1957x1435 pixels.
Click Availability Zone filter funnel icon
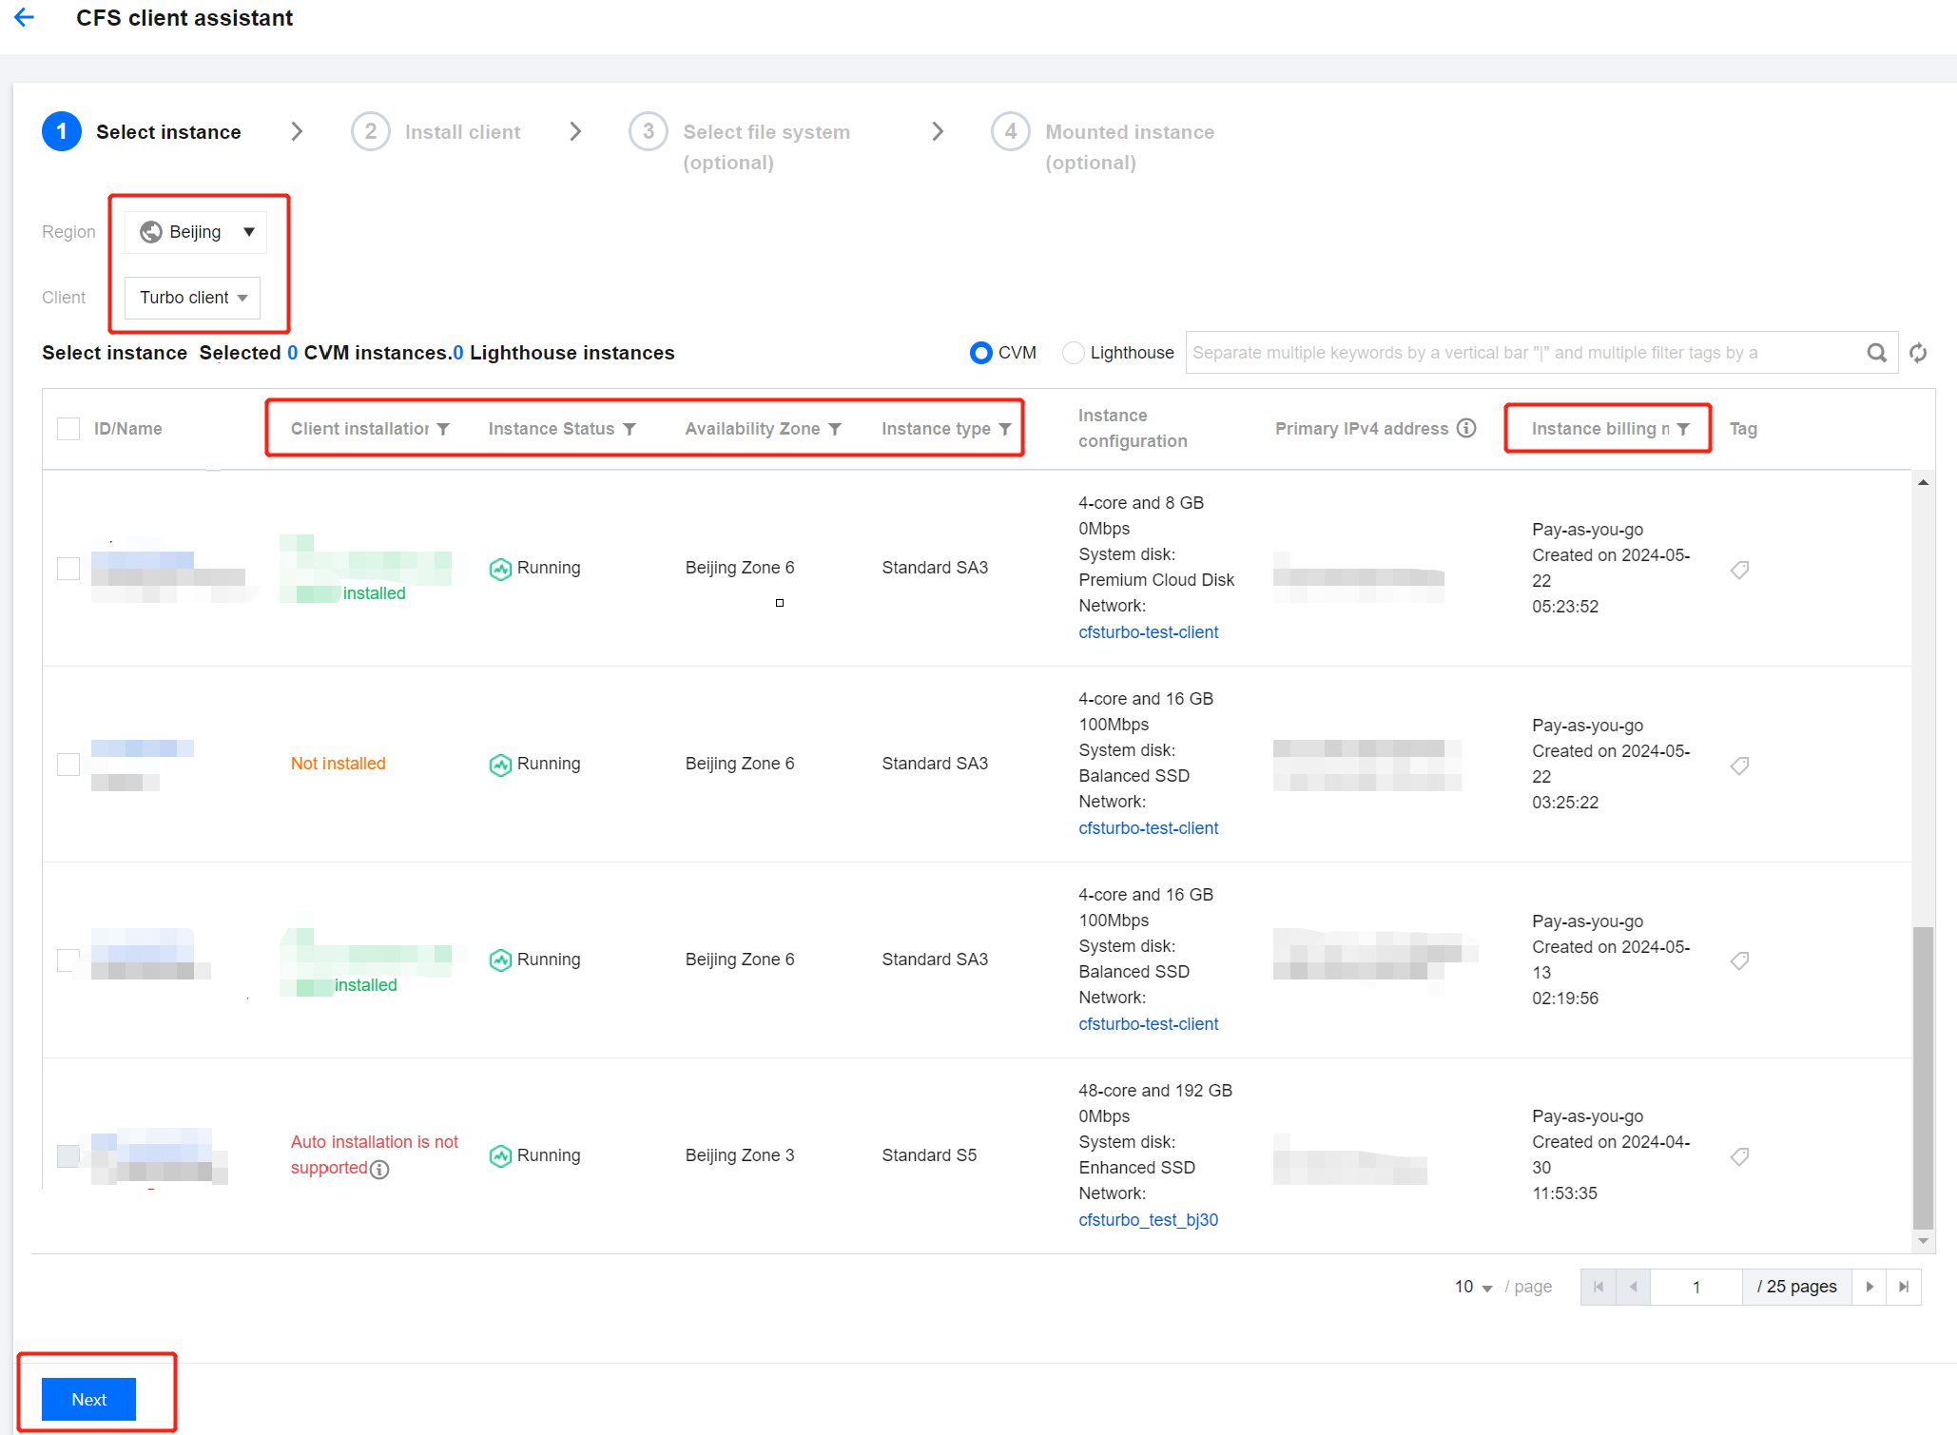coord(835,429)
